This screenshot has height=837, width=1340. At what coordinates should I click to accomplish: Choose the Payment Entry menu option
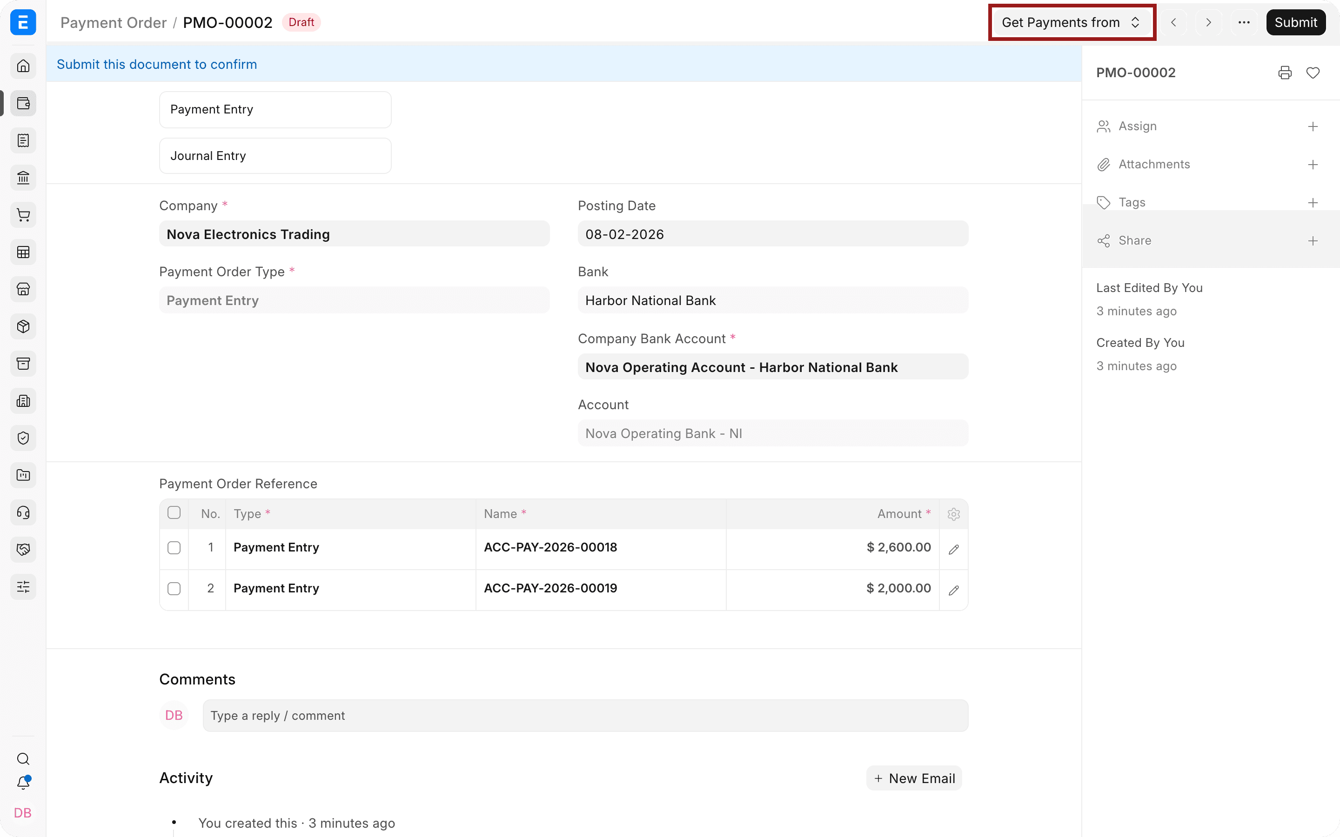coord(275,110)
